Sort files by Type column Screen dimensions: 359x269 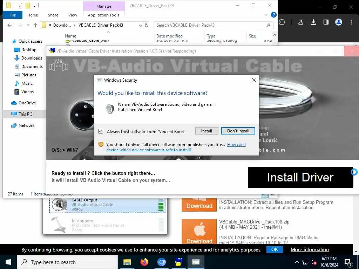211,36
